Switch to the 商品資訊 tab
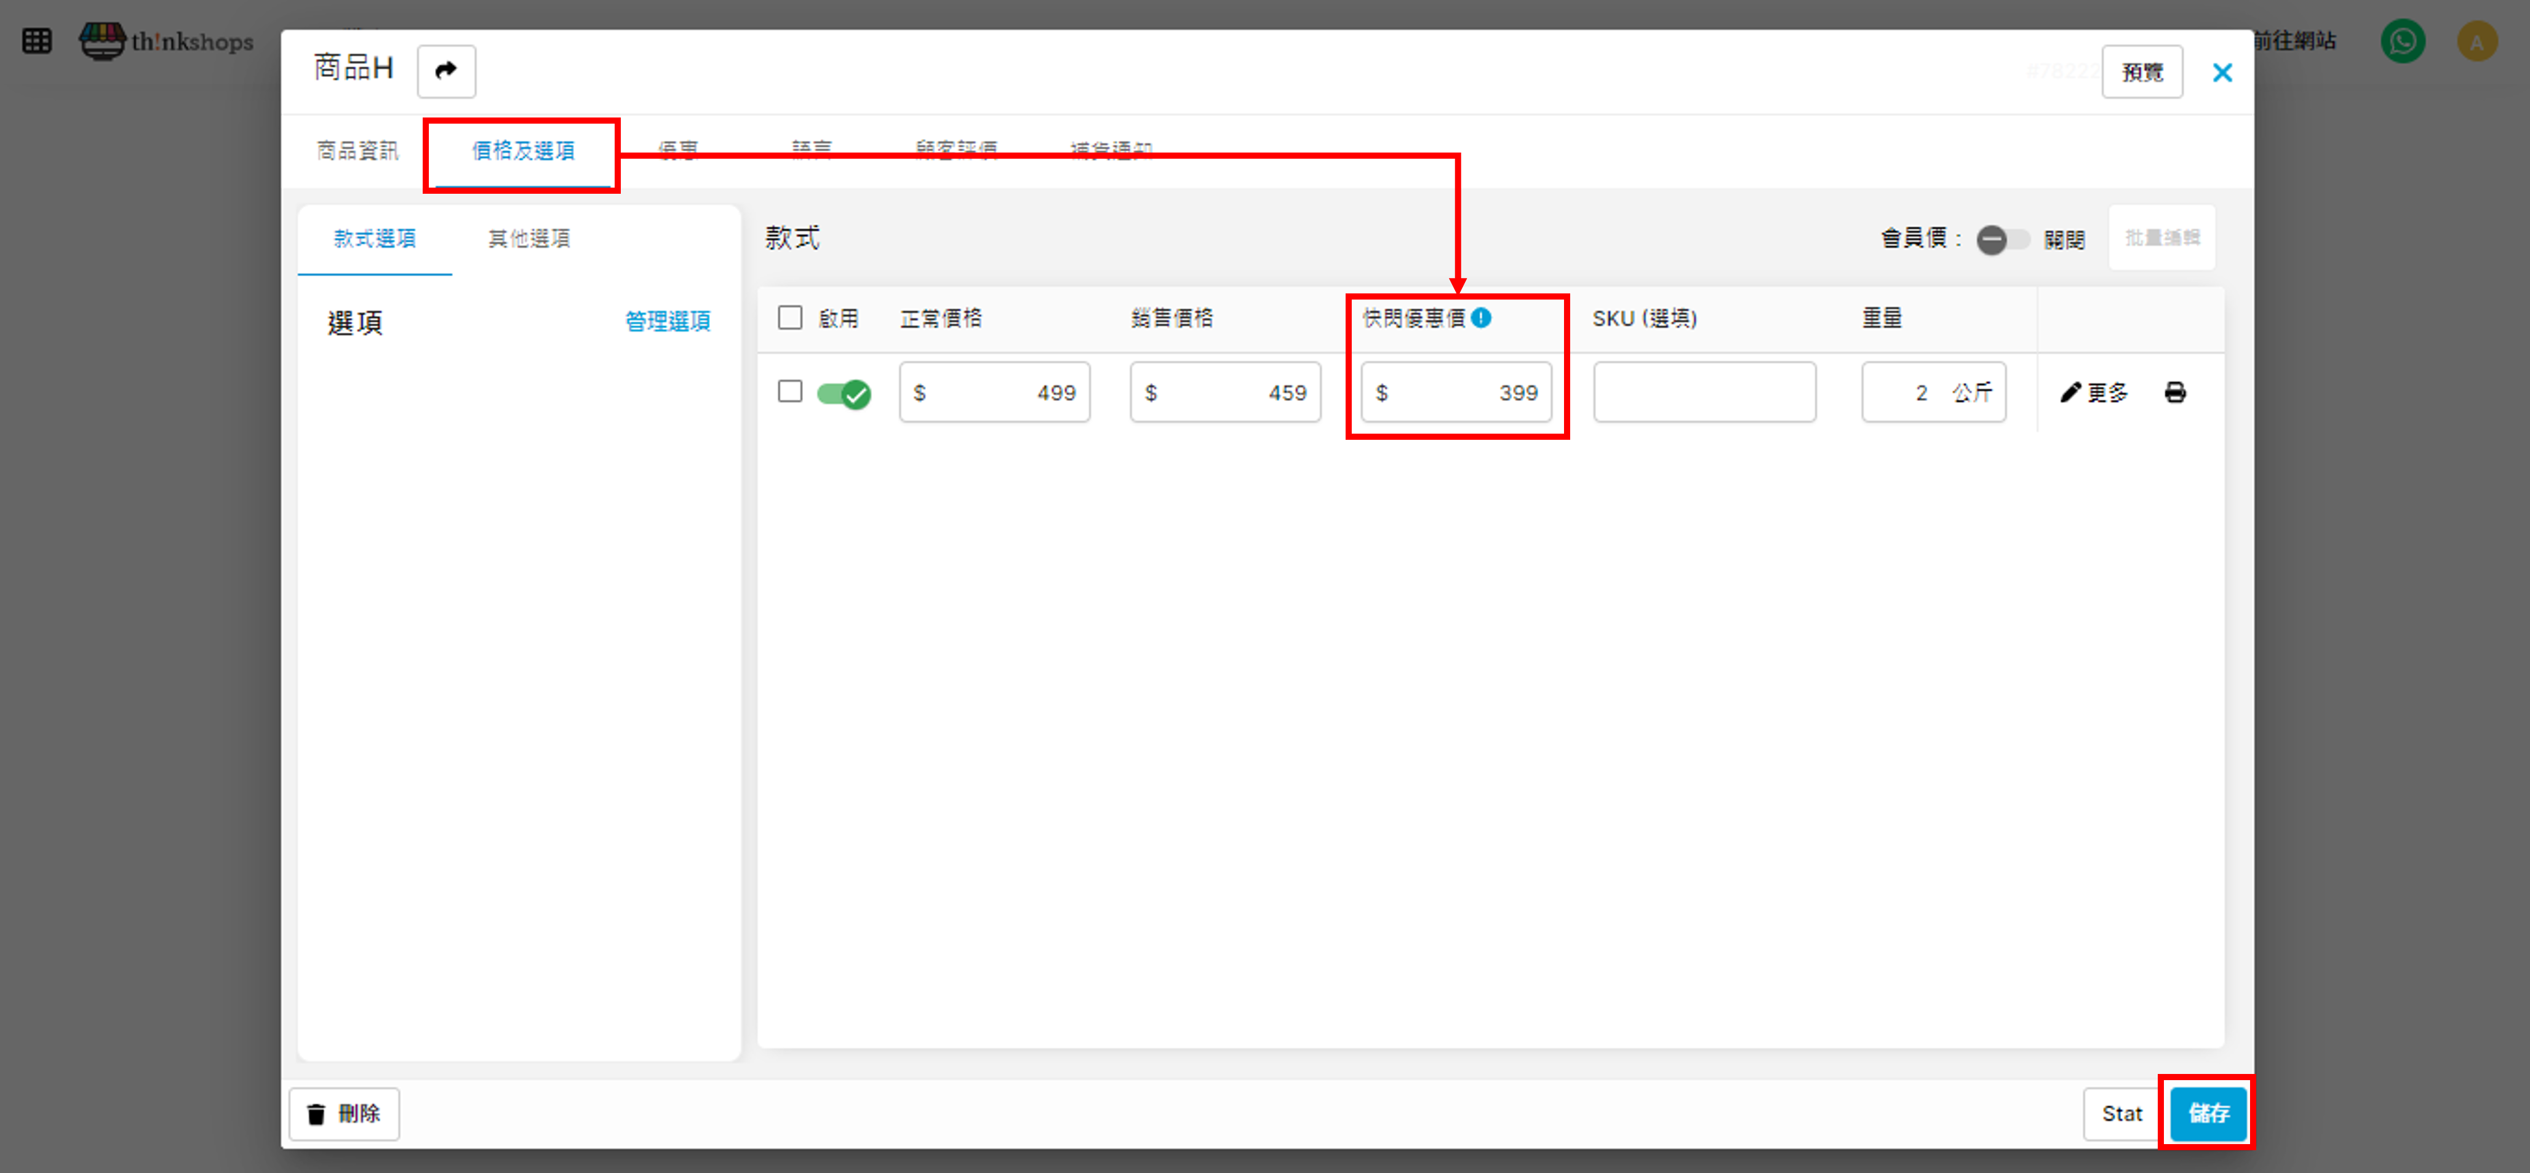The width and height of the screenshot is (2530, 1173). [x=357, y=150]
